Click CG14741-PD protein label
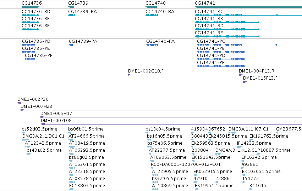This screenshot has width=302, height=191. click(x=211, y=56)
